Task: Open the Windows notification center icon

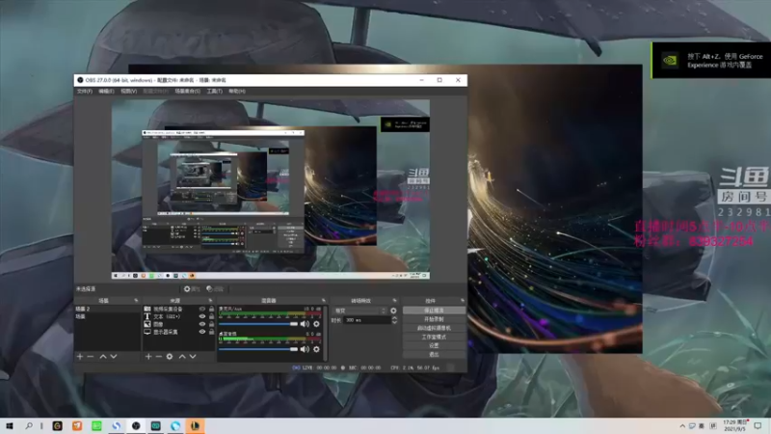Action: click(758, 425)
